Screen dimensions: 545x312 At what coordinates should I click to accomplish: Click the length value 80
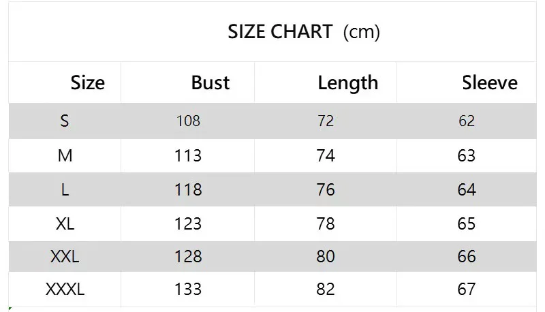(326, 256)
